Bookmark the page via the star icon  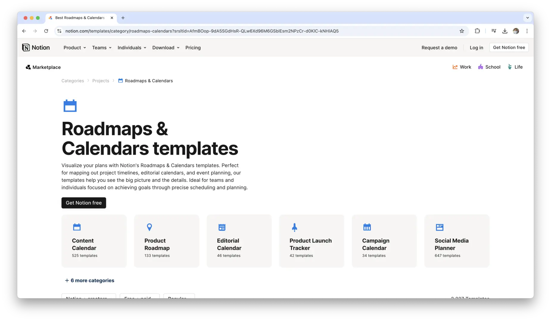click(x=462, y=31)
